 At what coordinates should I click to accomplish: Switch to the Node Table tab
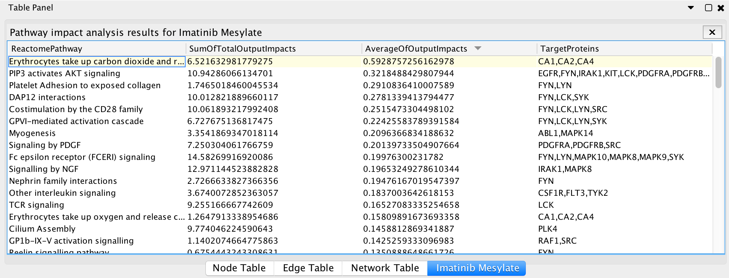point(240,268)
